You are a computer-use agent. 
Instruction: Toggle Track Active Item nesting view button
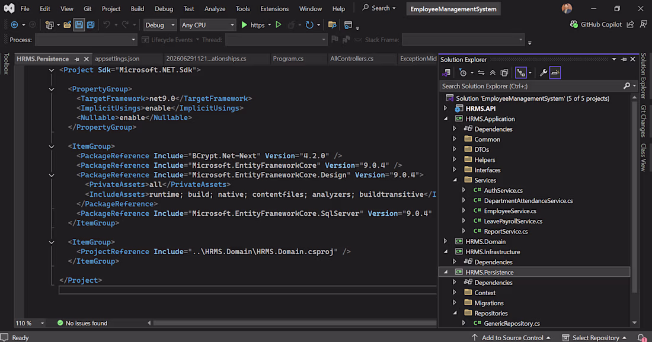click(x=520, y=73)
